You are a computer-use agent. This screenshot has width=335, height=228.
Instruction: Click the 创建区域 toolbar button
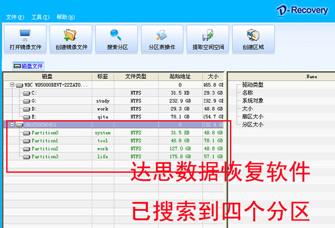tap(253, 38)
